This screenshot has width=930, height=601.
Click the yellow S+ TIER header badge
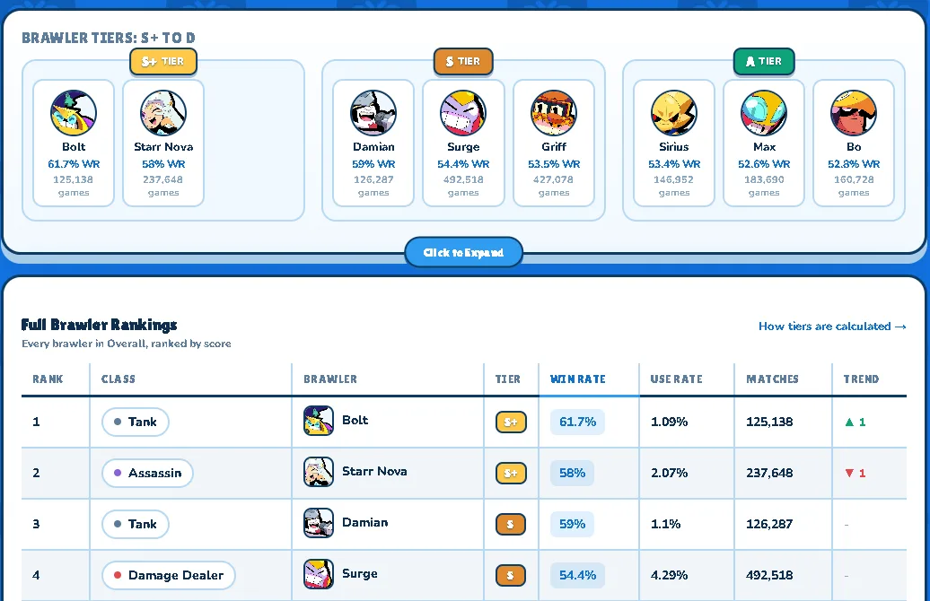[x=163, y=62]
